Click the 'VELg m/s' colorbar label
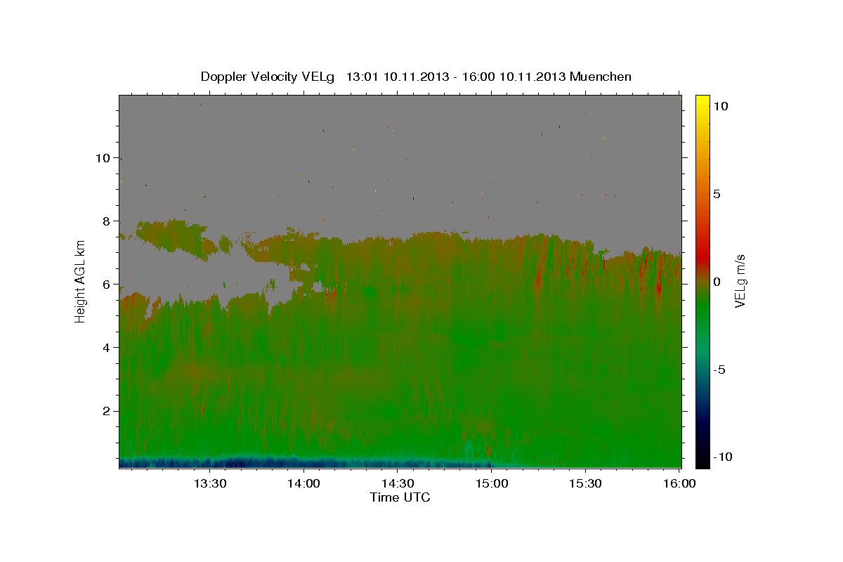843x562 pixels. (x=740, y=281)
